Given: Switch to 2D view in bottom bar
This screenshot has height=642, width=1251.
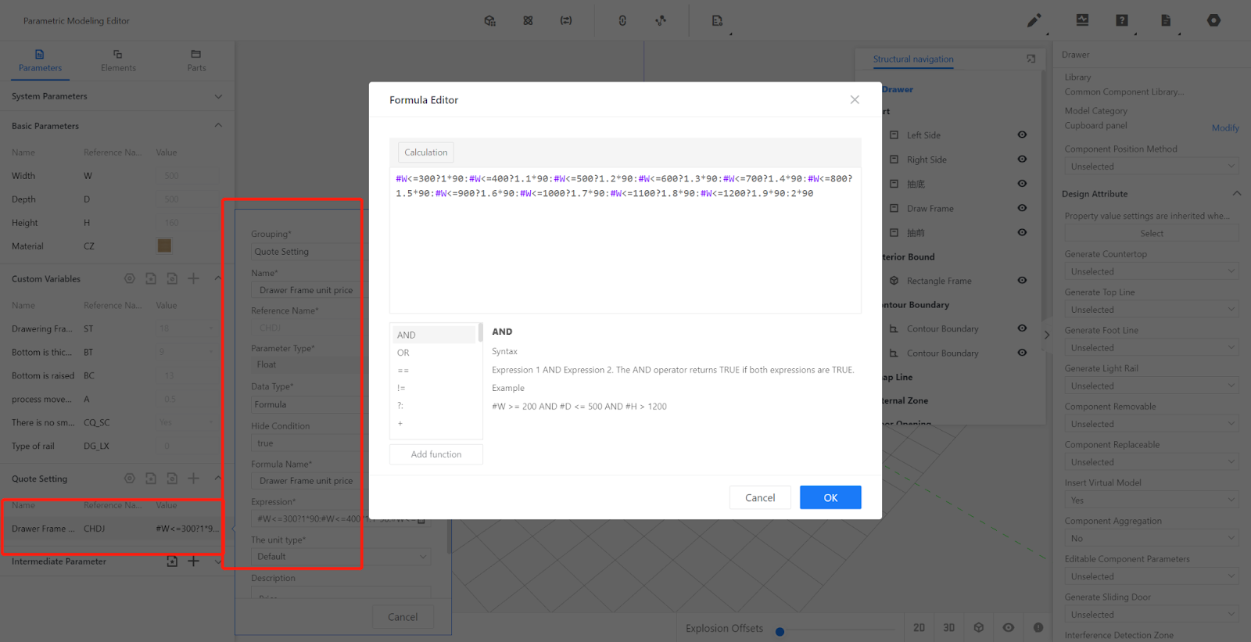Looking at the screenshot, I should coord(919,628).
